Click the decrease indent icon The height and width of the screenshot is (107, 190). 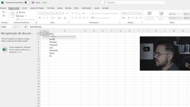84,18
